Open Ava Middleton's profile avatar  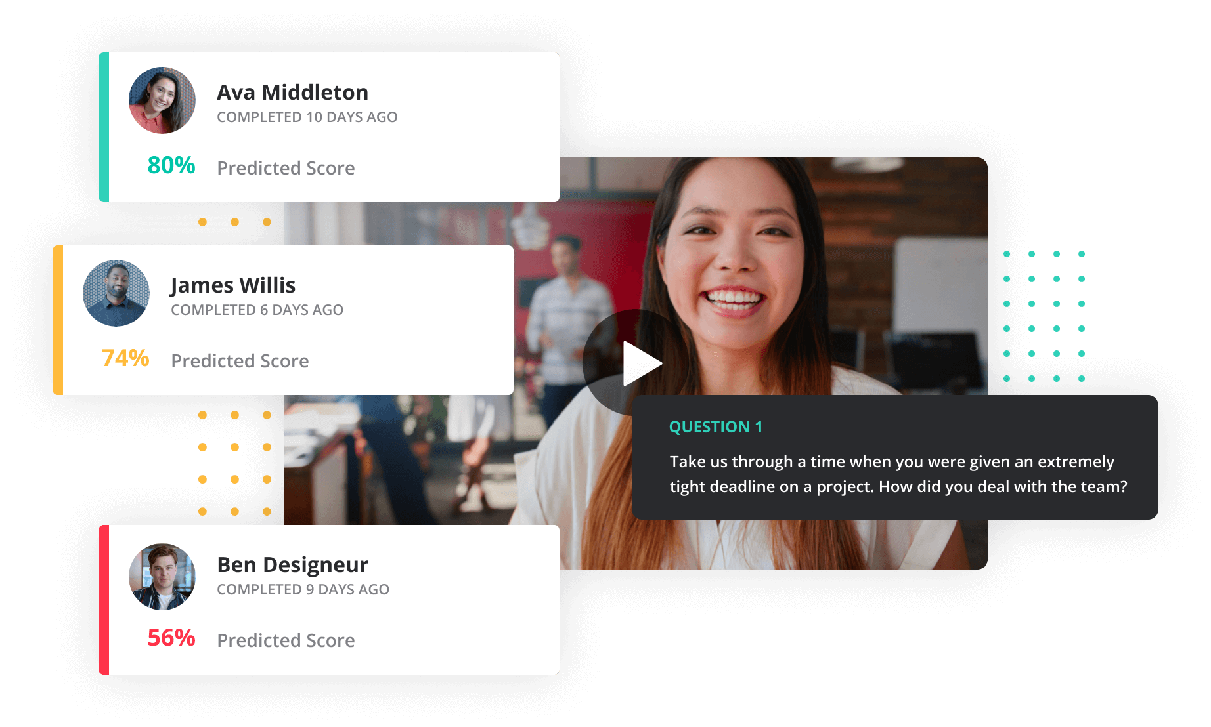162,100
